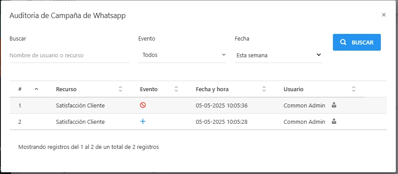Screen dimensions: 398x174
Task: Click the Fecha y hora column header
Action: click(x=212, y=89)
